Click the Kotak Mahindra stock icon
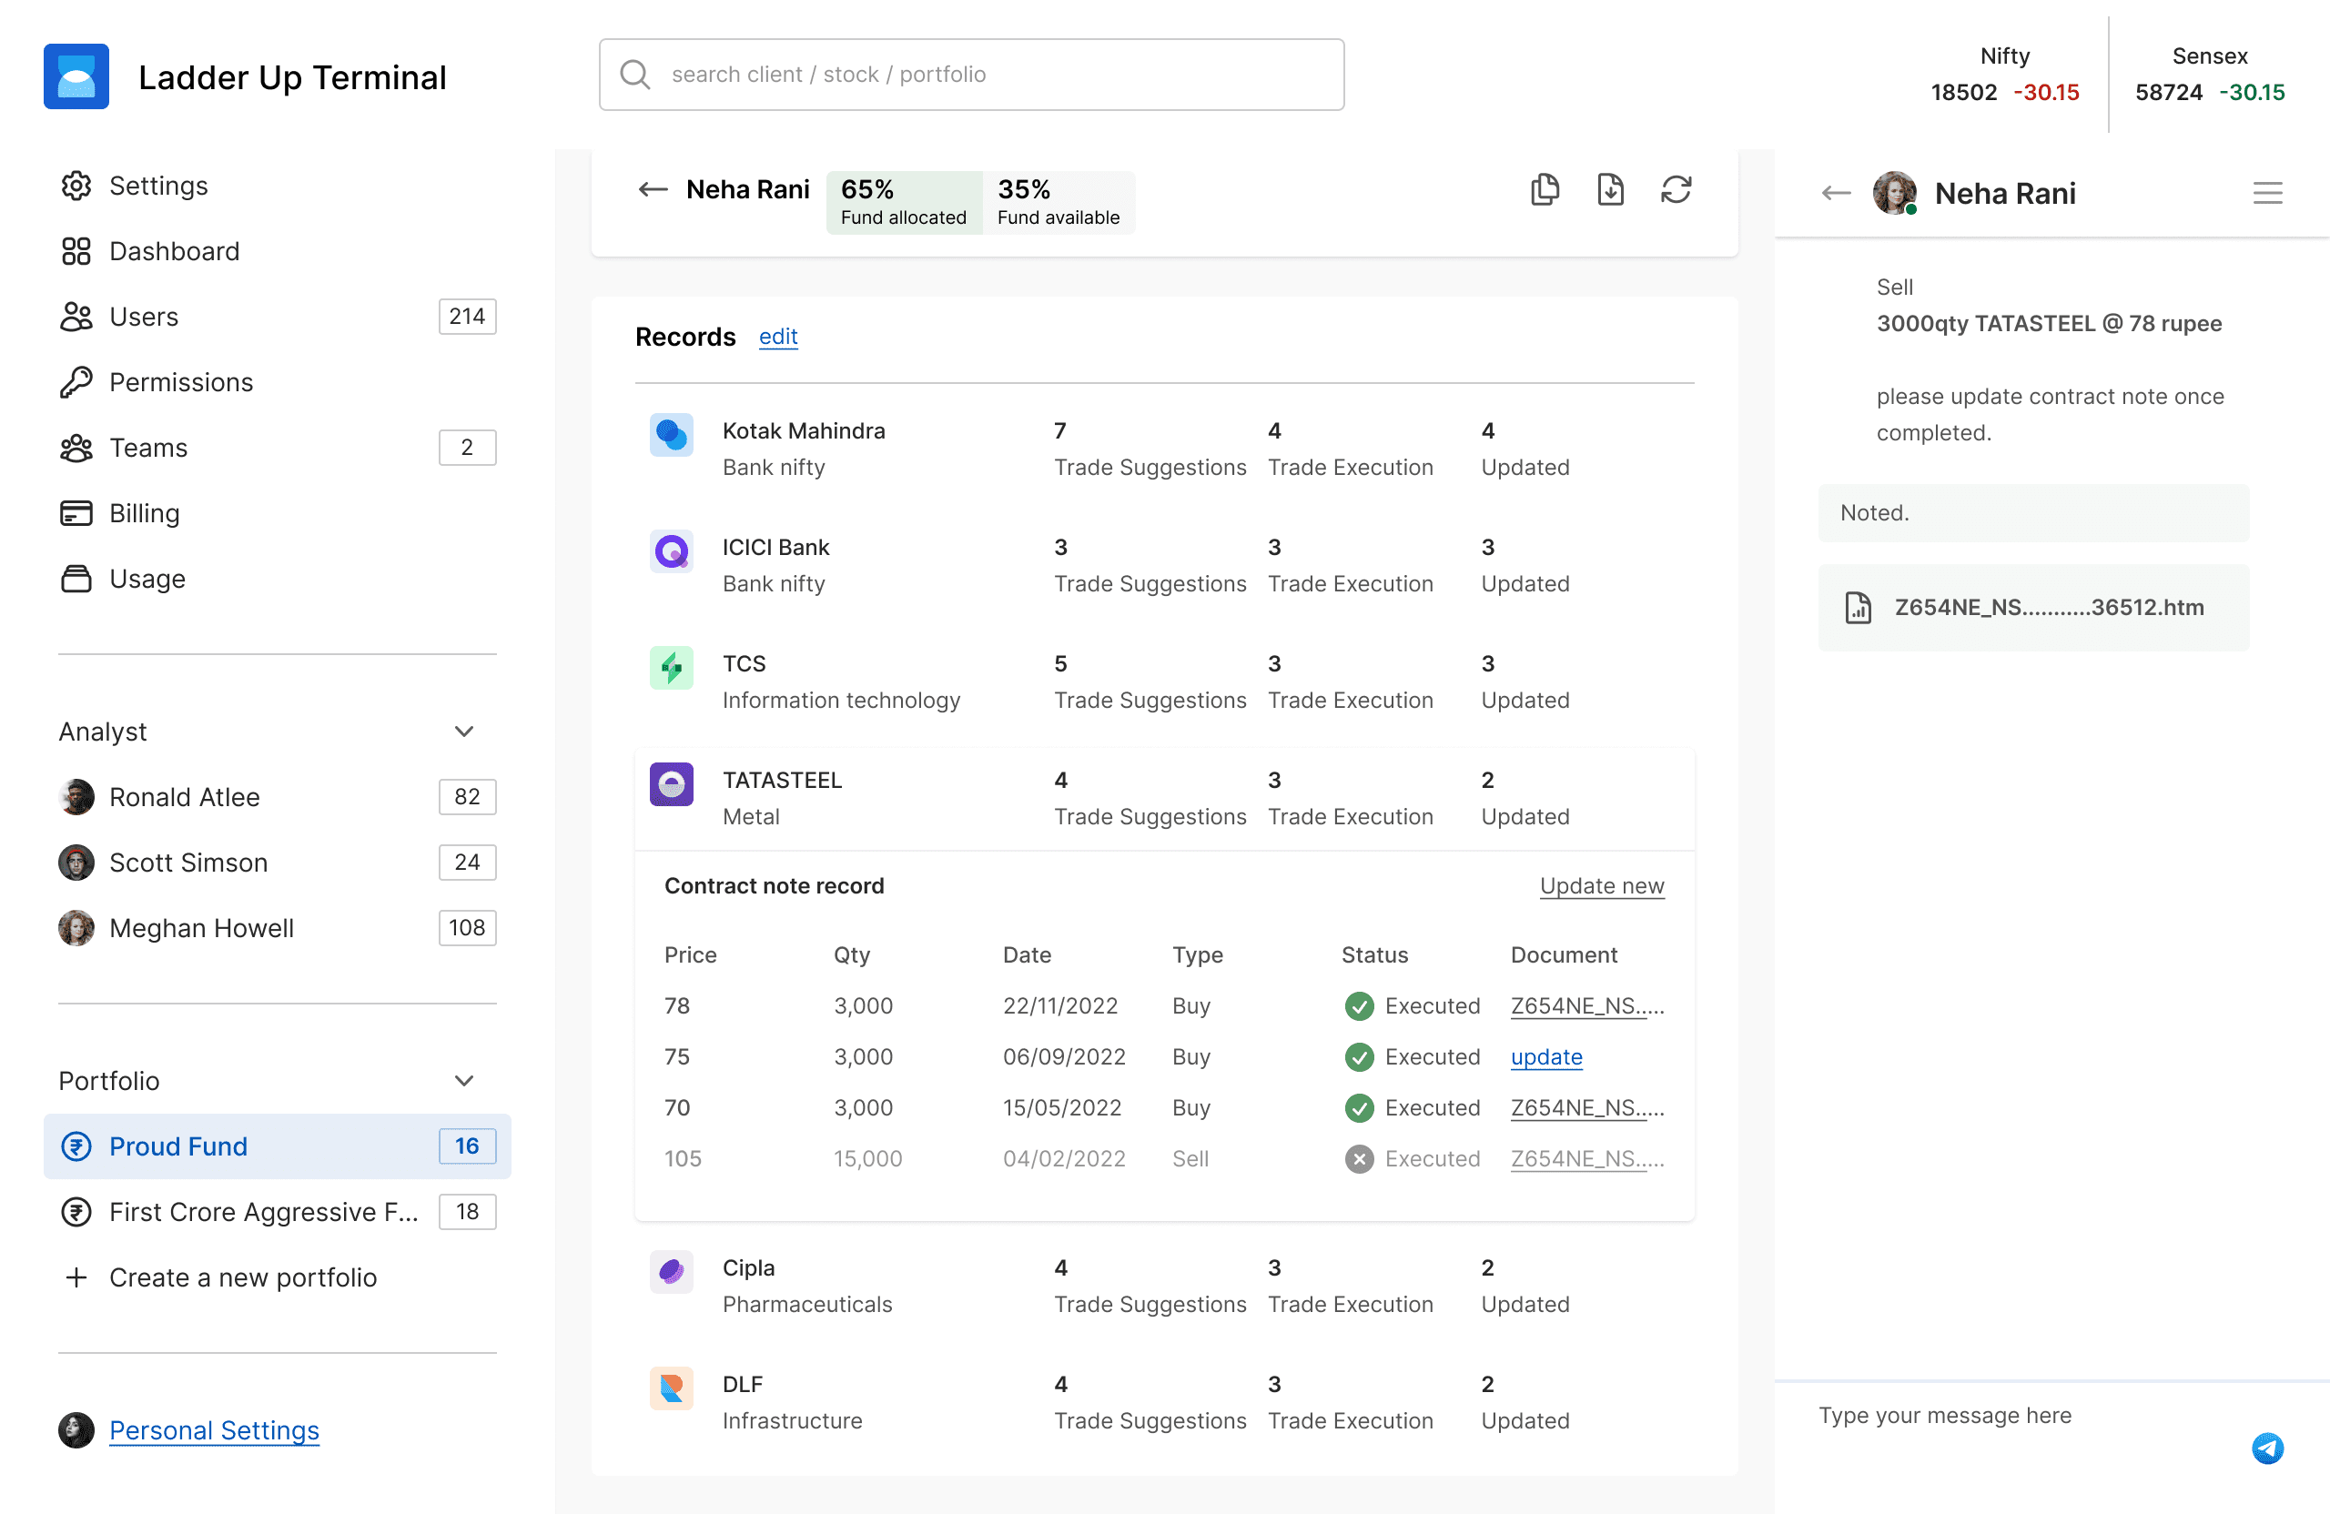The height and width of the screenshot is (1514, 2330). pyautogui.click(x=672, y=435)
